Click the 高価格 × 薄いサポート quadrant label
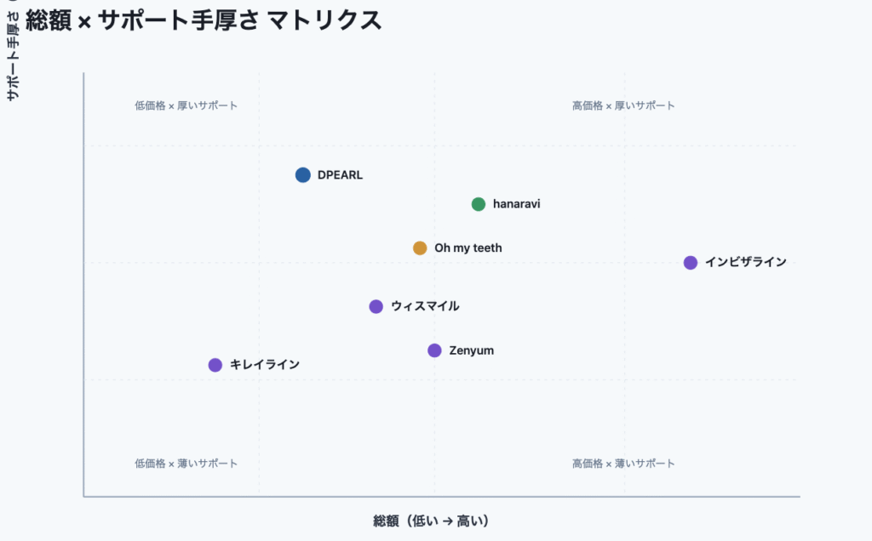Viewport: 872px width, 541px height. (x=623, y=464)
